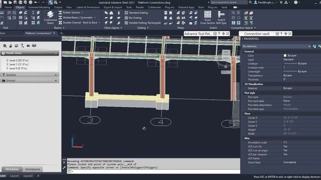Click the Open folder icon in the quick access toolbar

point(10,2)
